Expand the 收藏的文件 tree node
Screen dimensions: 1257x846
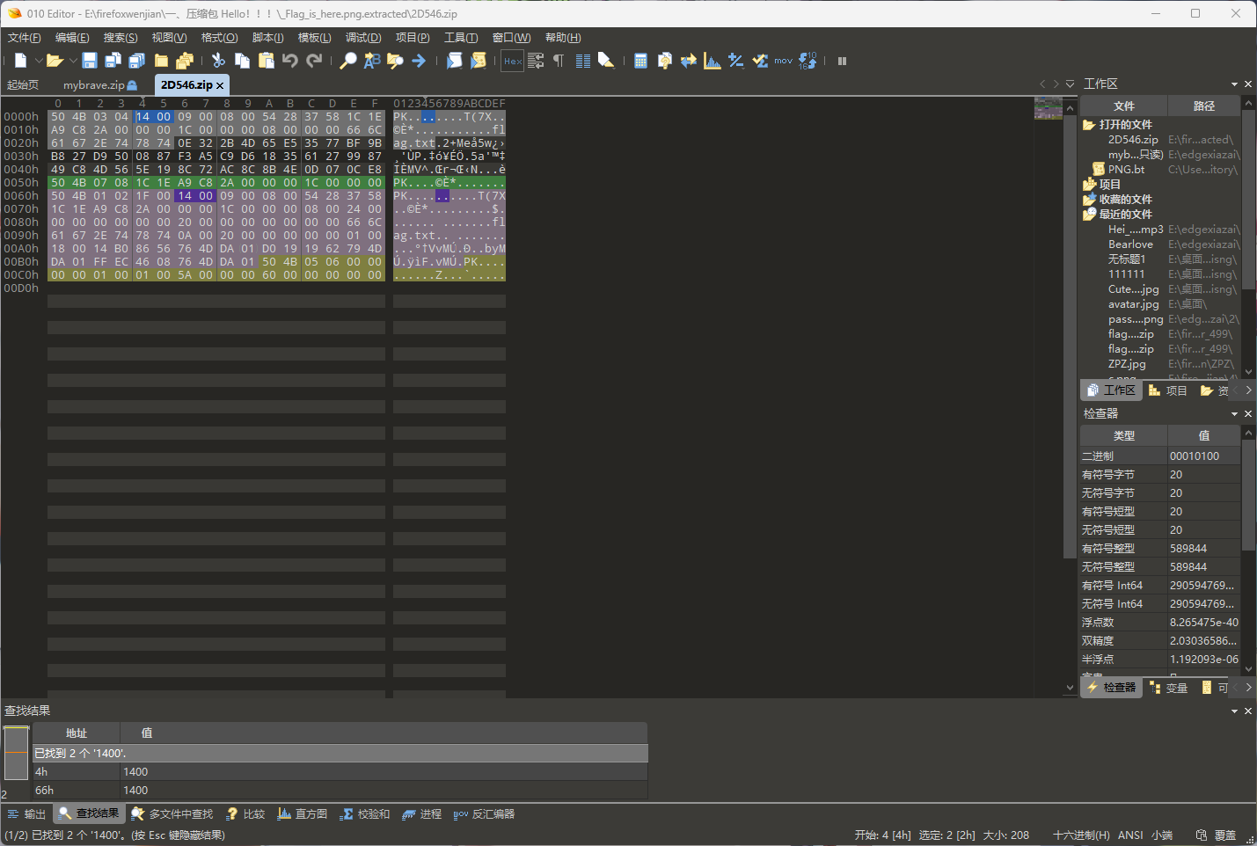coord(1088,200)
